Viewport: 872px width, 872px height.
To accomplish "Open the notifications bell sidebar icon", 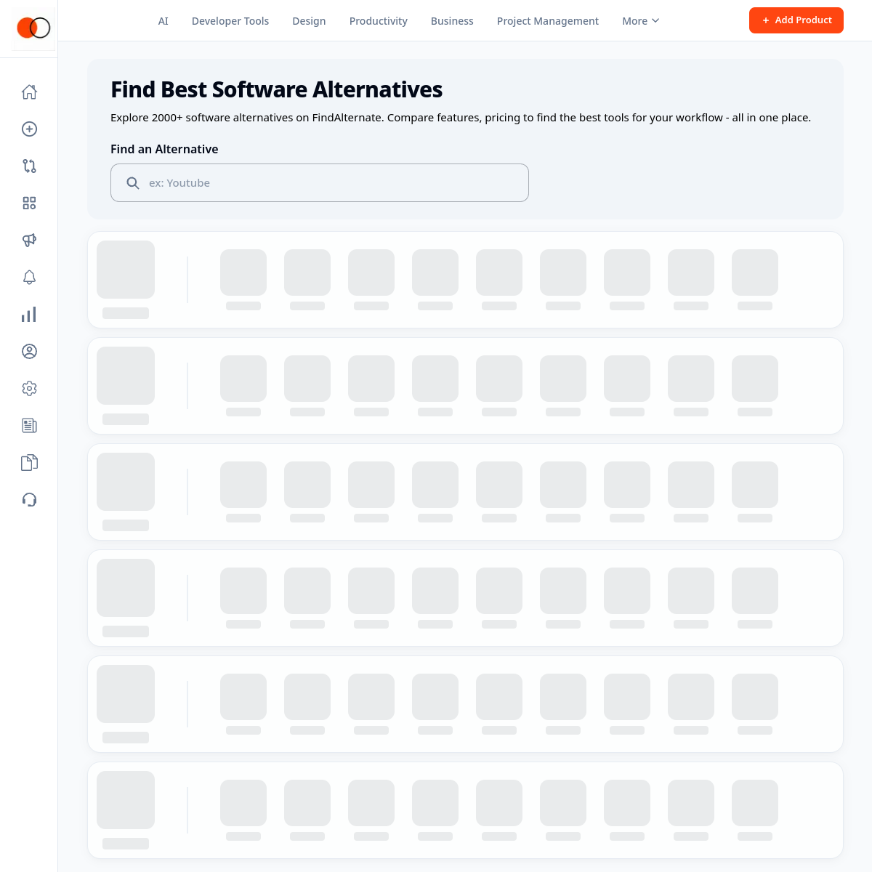I will [x=29, y=277].
